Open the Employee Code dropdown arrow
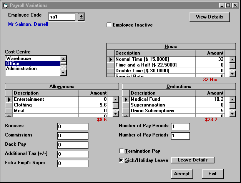The height and width of the screenshot is (183, 241). click(81, 17)
